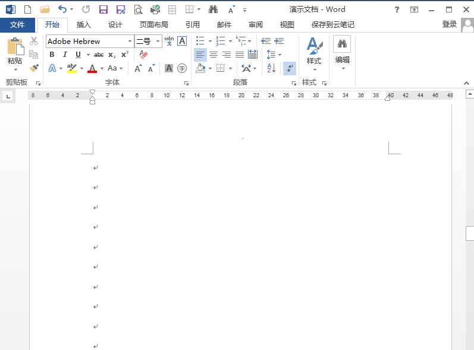Toggle strikethrough text formatting
The image size is (474, 350).
click(99, 55)
